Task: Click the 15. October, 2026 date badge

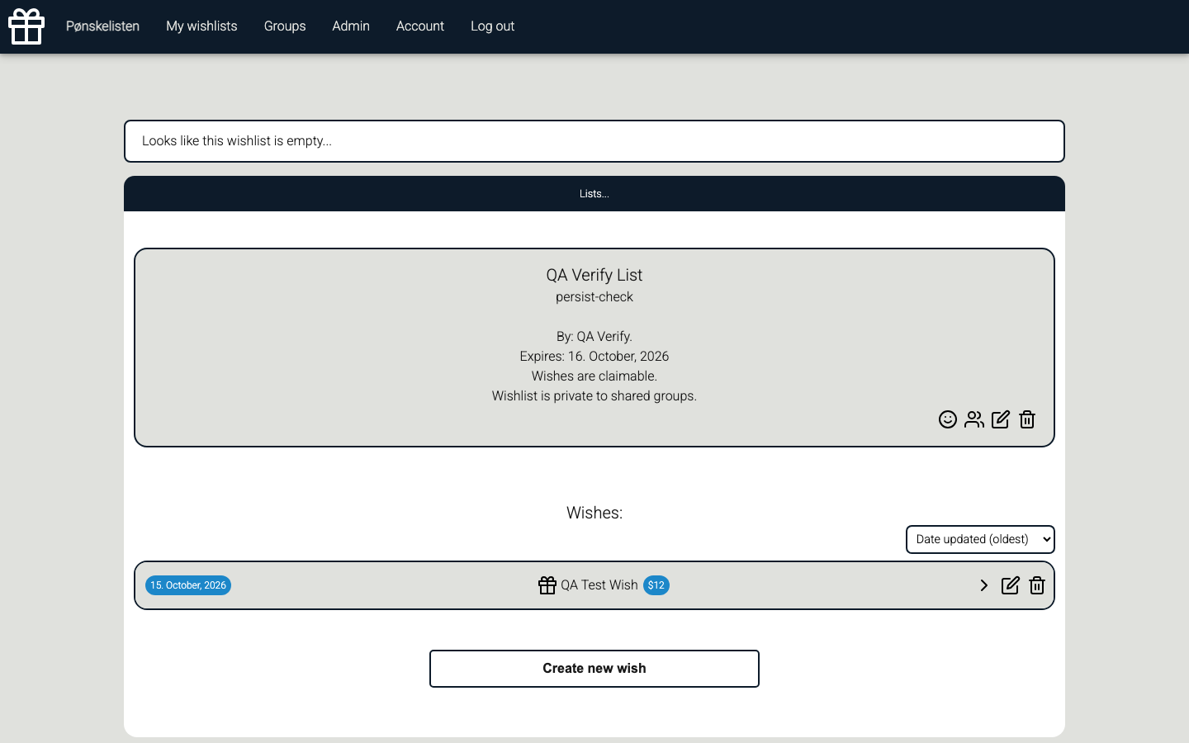Action: pos(188,585)
